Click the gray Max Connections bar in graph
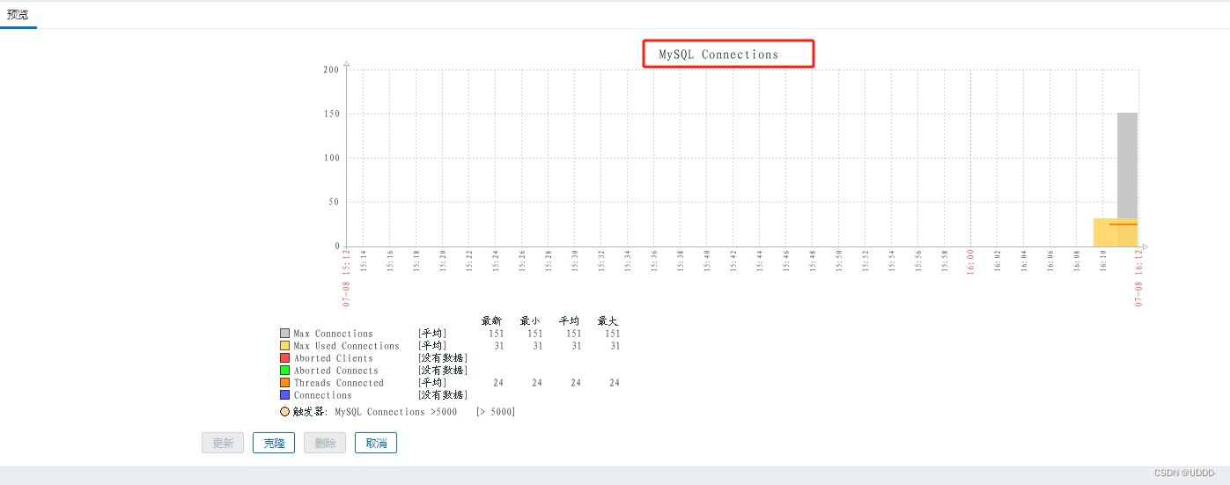This screenshot has height=485, width=1230. pos(1128,165)
